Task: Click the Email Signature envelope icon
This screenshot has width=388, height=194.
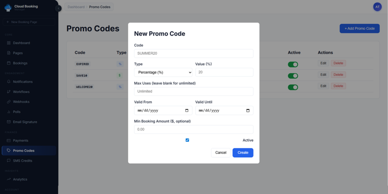Action: 9,122
